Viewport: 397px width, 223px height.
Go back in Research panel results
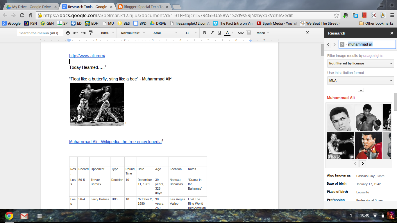[328, 44]
